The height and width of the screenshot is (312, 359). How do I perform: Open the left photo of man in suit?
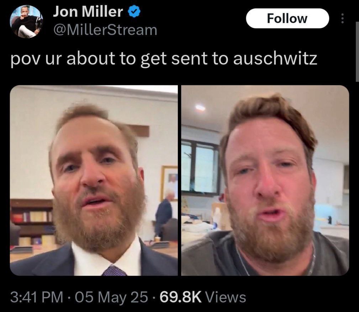[94, 181]
